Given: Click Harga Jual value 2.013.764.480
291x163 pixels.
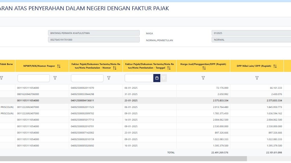Looking at the screenshot, I should 221,107.
